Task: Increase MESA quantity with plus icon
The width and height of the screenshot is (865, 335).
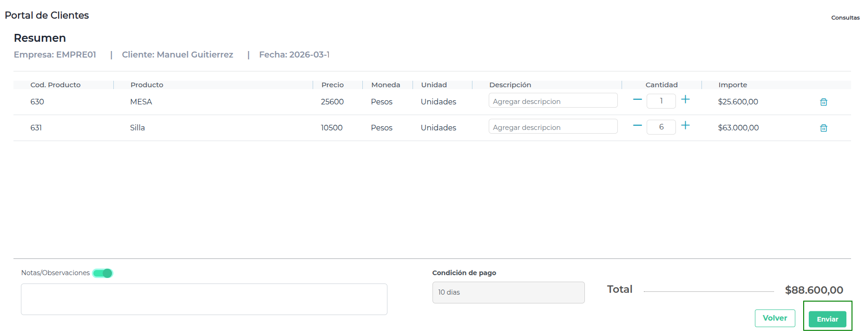Action: (685, 100)
